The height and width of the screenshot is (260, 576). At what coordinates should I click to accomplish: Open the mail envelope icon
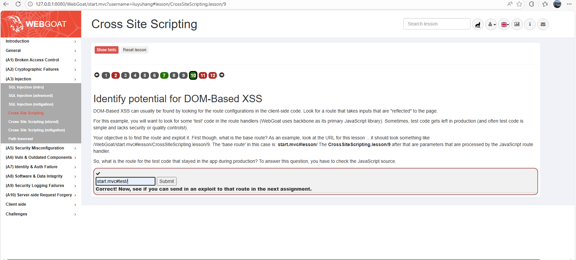(543, 24)
